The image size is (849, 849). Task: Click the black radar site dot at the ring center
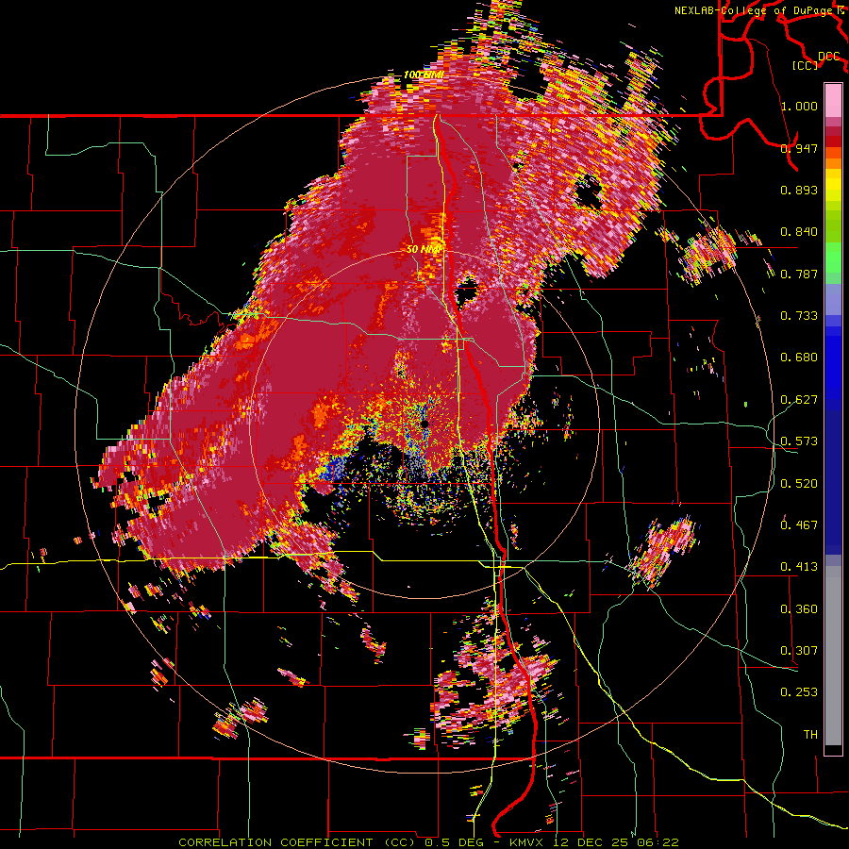425,424
